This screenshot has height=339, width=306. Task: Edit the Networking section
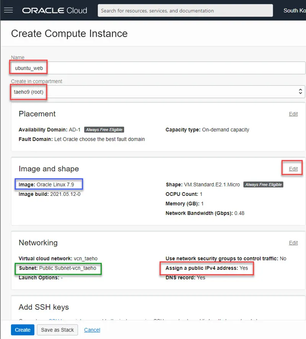point(293,243)
